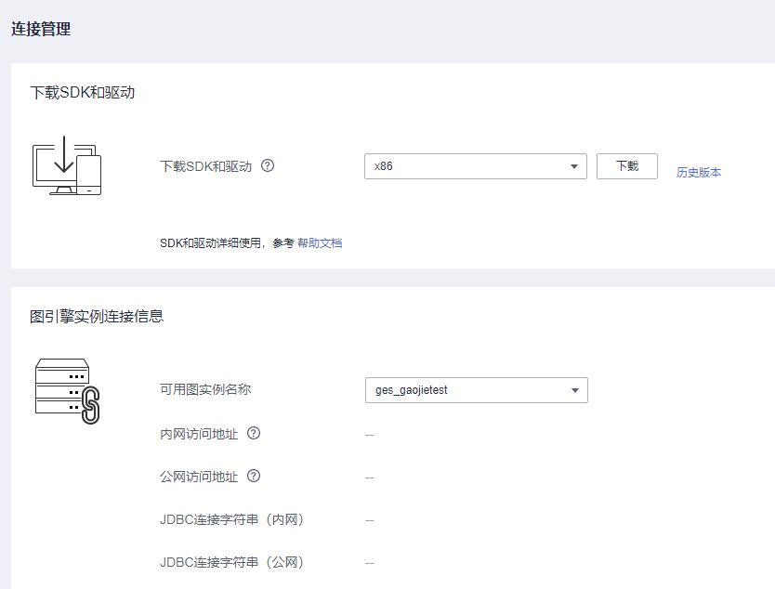Click the help icon beside 下载SDK和驱动 label
The height and width of the screenshot is (589, 775).
click(268, 166)
